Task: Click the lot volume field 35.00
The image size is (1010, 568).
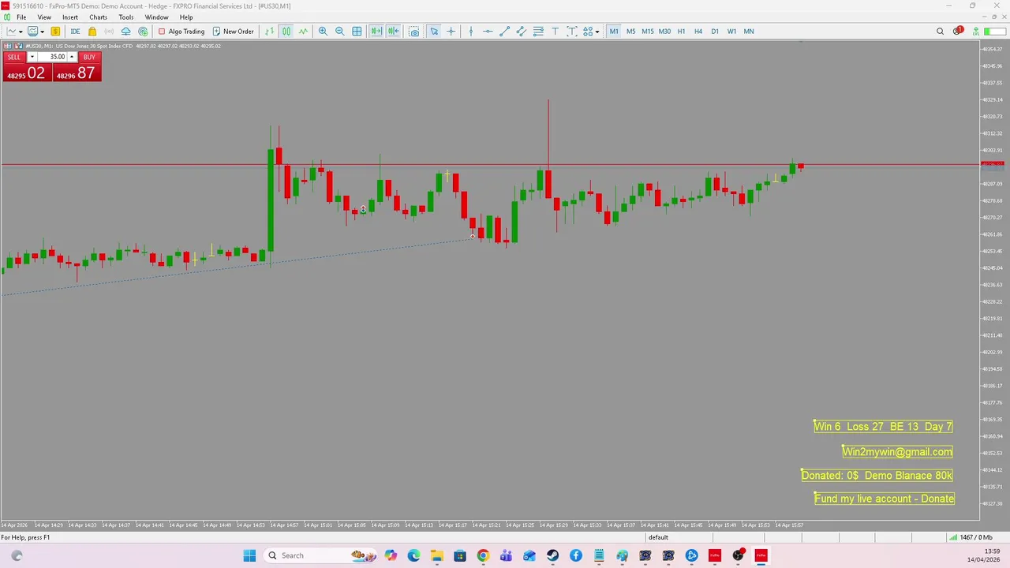Action: [x=52, y=57]
